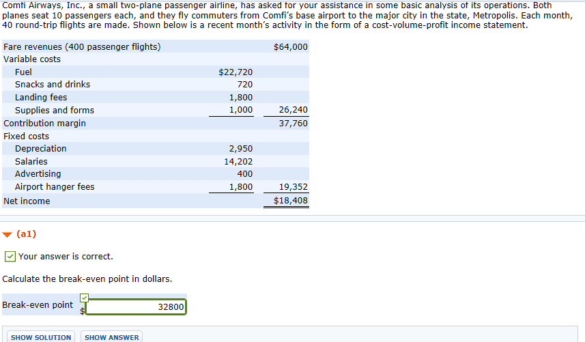Select the Contribution margin label

pyautogui.click(x=45, y=124)
